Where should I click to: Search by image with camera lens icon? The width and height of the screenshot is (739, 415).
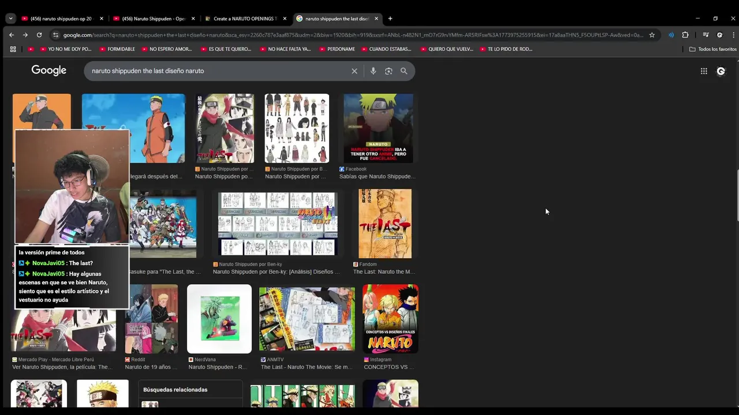pos(389,71)
